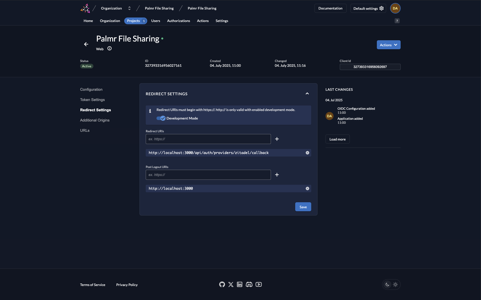481x300 pixels.
Task: Select Additional Origins in the side menu
Action: click(95, 120)
